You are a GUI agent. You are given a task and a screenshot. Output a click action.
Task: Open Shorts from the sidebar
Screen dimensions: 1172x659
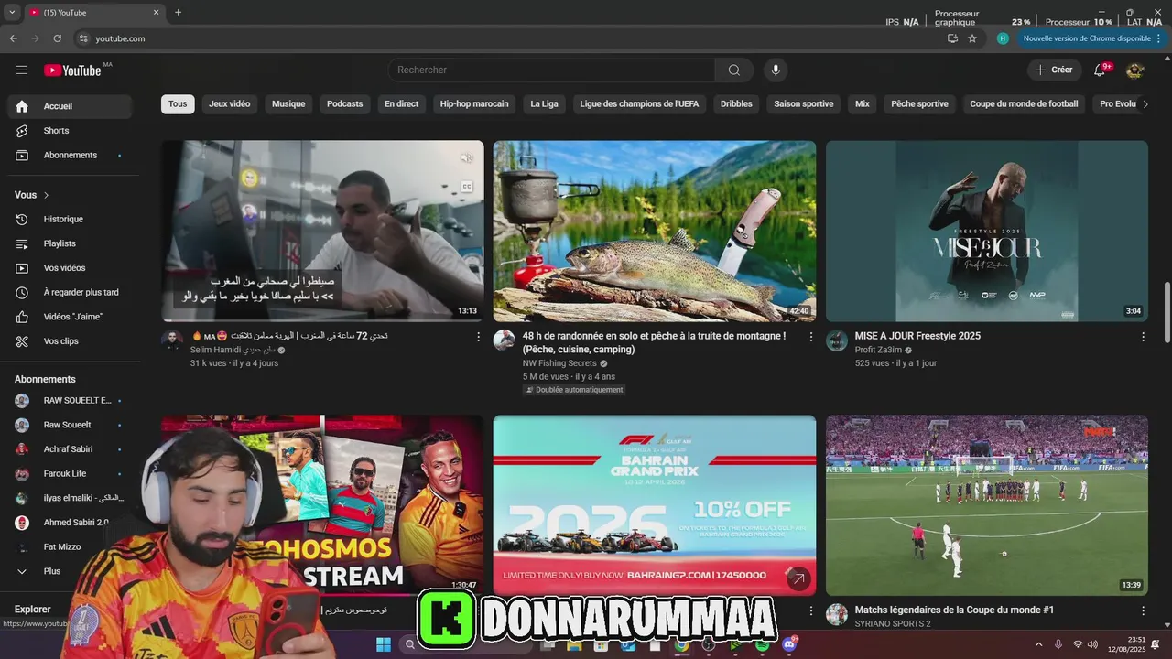tap(70, 131)
